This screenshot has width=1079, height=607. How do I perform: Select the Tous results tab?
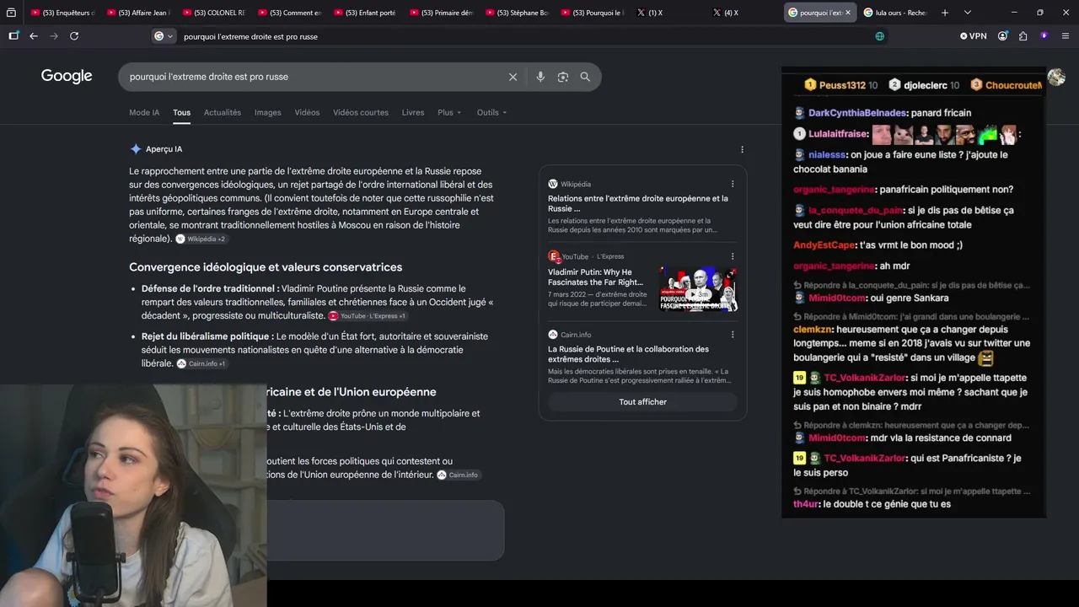point(181,112)
